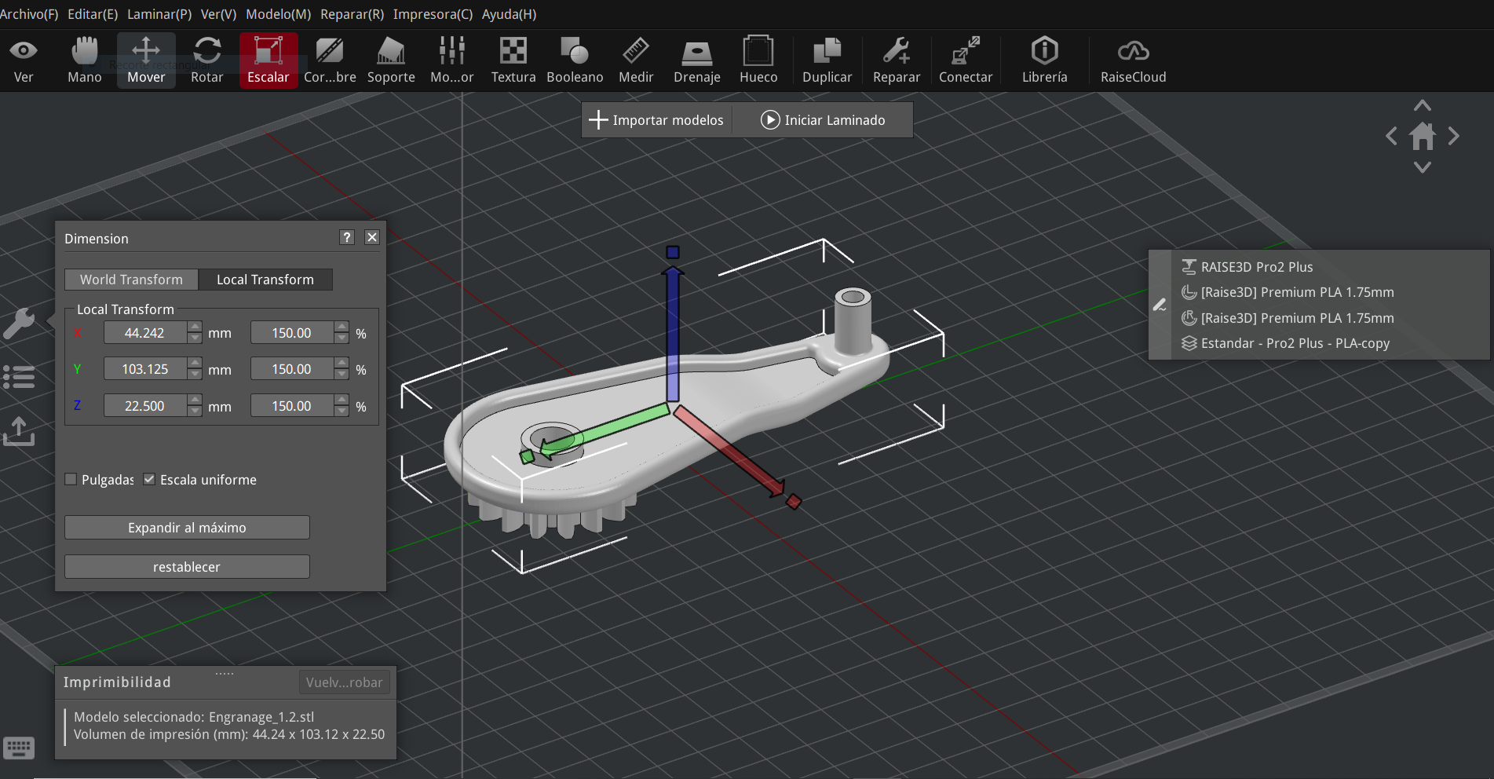Increase the X dimension value stepper

pos(195,327)
